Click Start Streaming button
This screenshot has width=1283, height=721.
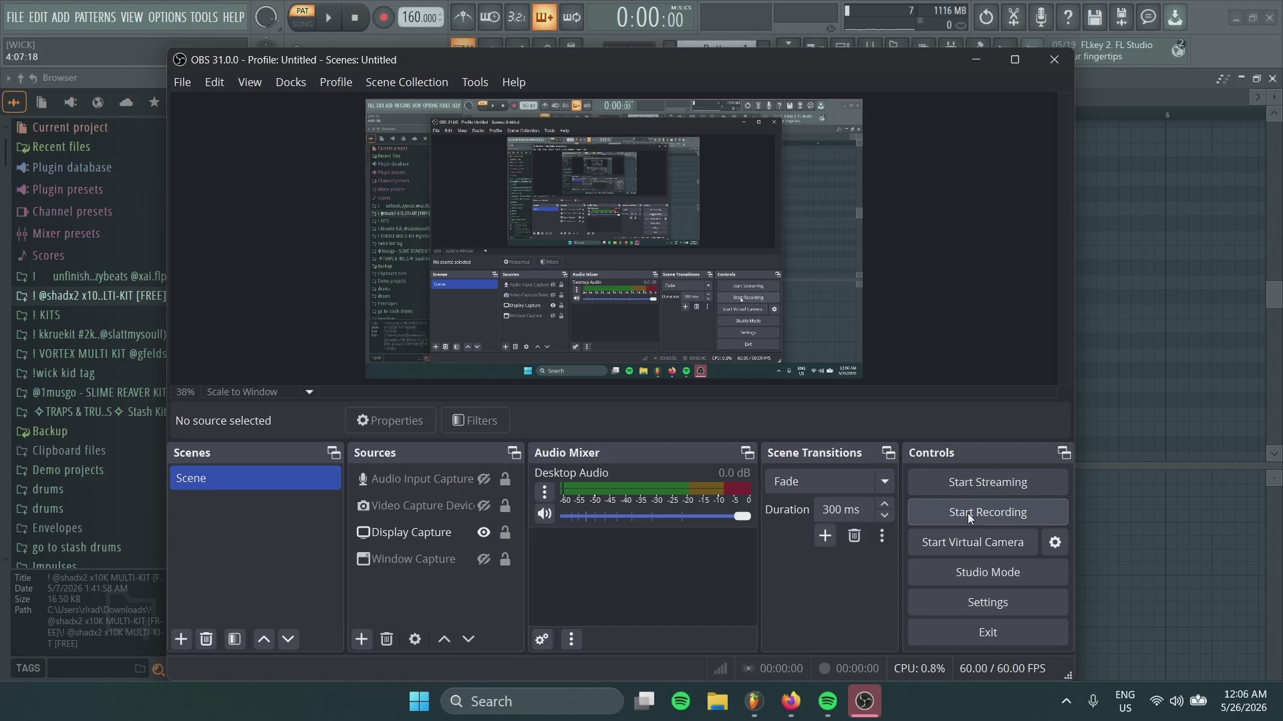point(988,483)
